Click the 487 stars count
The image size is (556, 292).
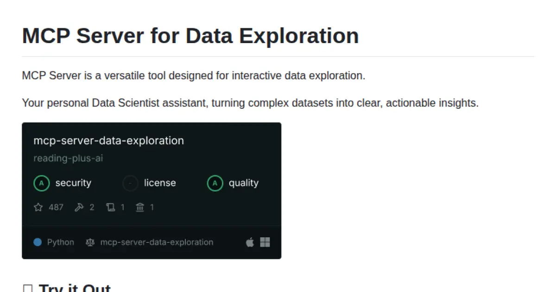point(56,207)
